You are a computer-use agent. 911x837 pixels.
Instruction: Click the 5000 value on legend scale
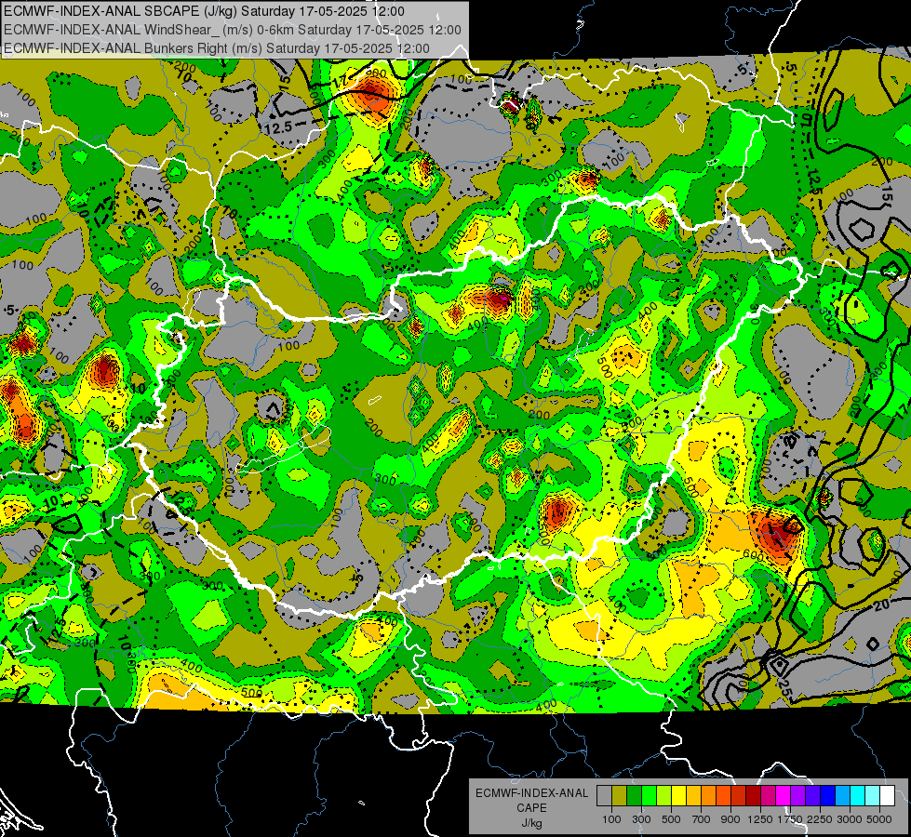[879, 819]
